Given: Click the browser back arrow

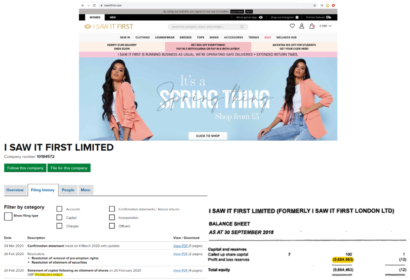Looking at the screenshot, I should click(x=82, y=5).
